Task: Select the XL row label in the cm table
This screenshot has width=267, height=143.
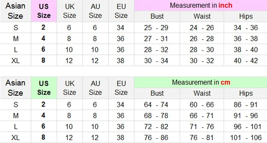Action: coord(15,138)
